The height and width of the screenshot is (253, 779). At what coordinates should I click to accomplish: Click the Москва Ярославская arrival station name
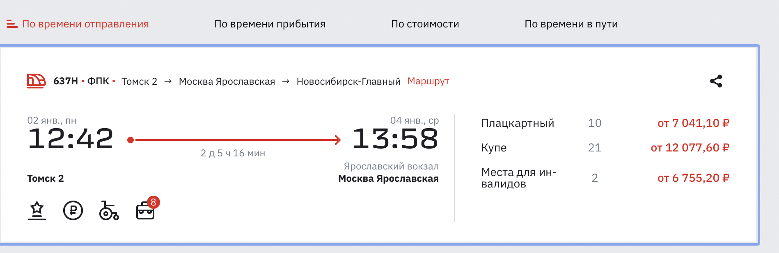tap(388, 178)
